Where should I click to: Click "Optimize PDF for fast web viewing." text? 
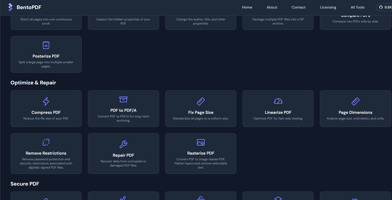point(278,118)
